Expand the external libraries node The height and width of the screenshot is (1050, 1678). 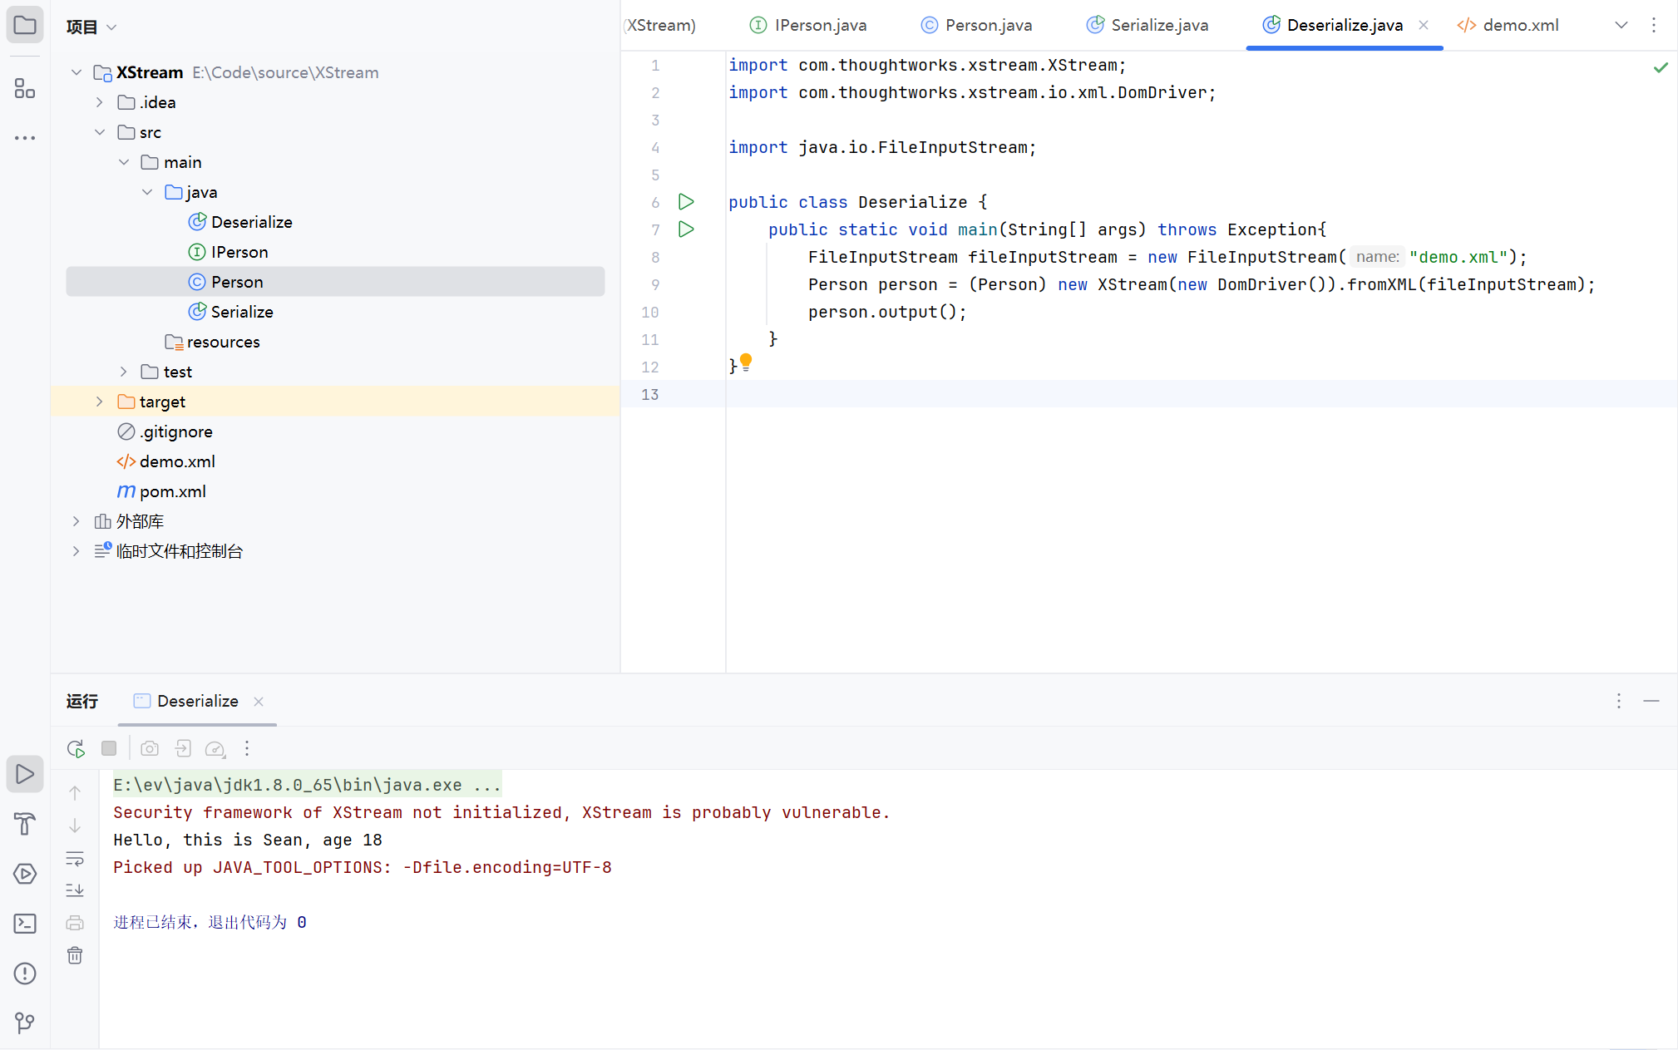coord(76,521)
